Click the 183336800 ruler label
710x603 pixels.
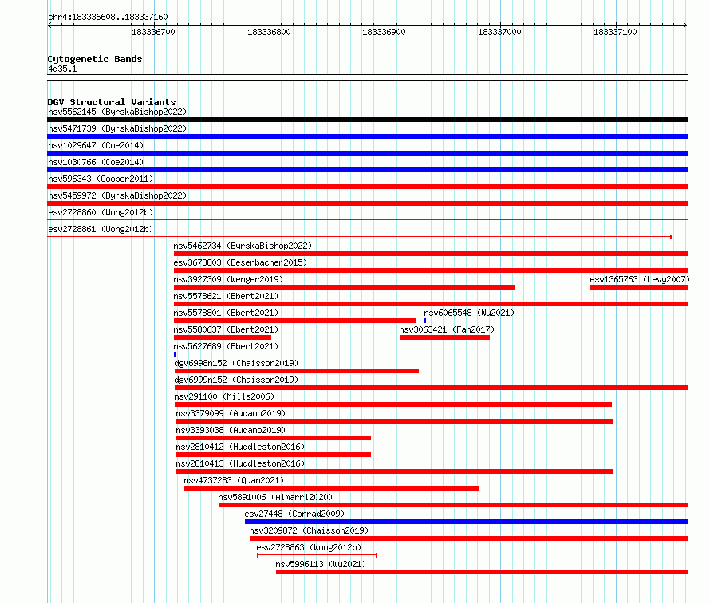[x=269, y=32]
